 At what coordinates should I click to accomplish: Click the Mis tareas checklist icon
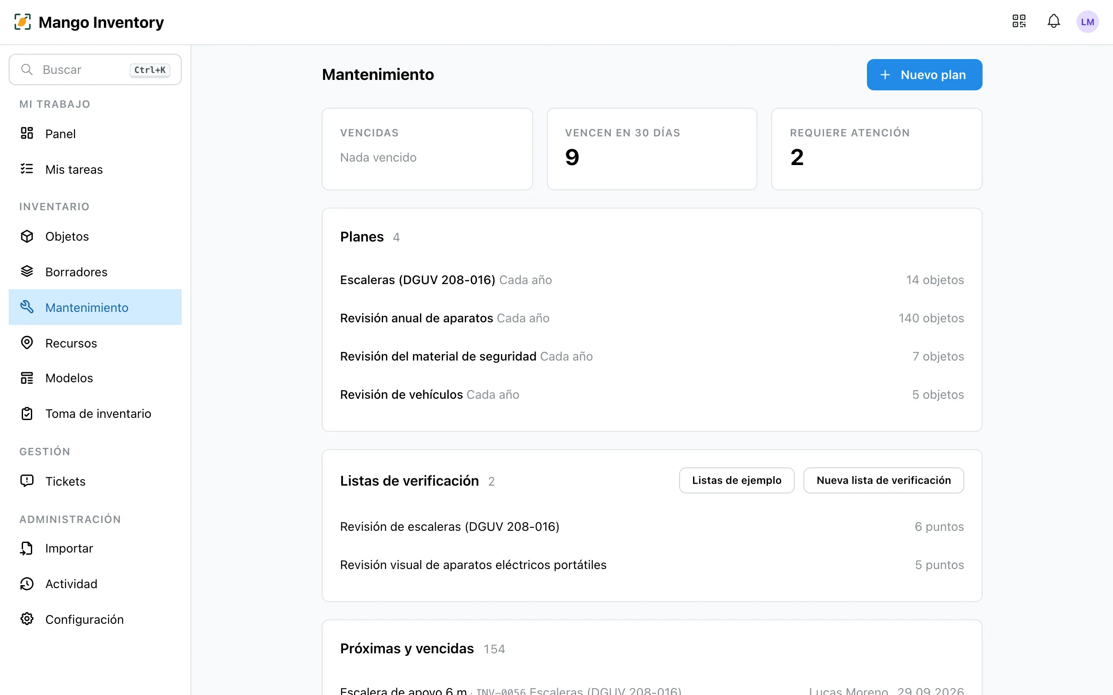tap(27, 169)
